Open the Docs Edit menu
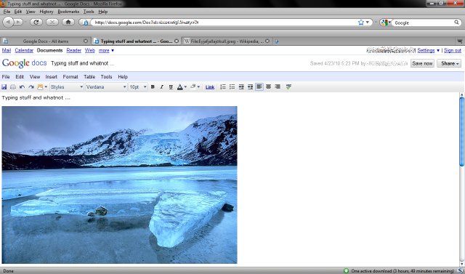This screenshot has height=274, width=465. point(20,77)
